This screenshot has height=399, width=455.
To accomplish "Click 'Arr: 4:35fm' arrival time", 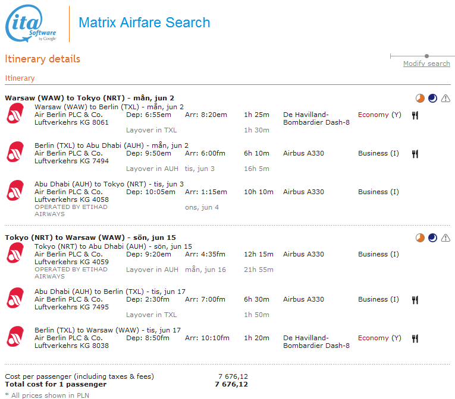I will pyautogui.click(x=205, y=254).
